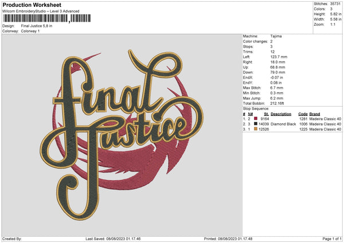Click the Max Jump value 6.2 mm
This screenshot has height=243, width=344.
click(277, 98)
